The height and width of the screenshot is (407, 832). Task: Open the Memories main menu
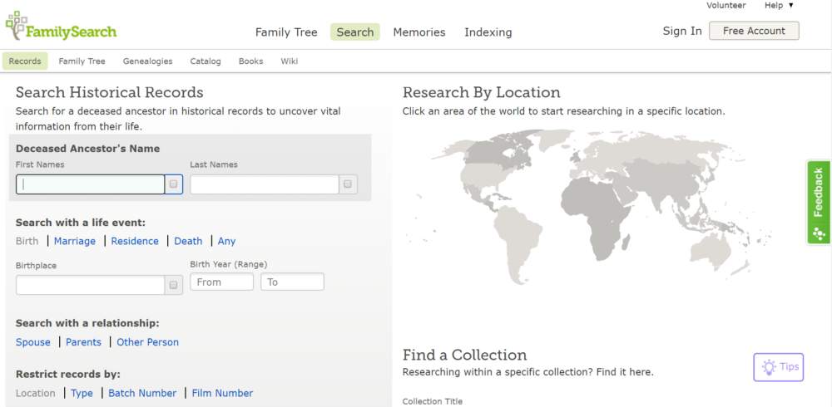[x=419, y=32]
